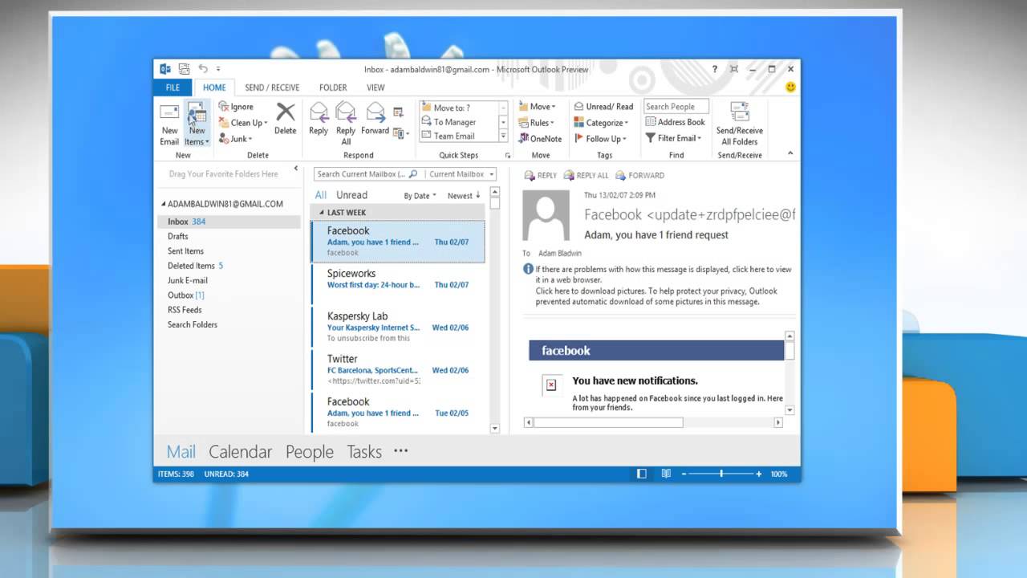Open the Sent Items folder
The height and width of the screenshot is (578, 1027).
coord(185,251)
